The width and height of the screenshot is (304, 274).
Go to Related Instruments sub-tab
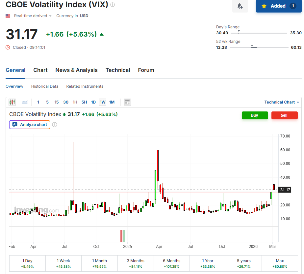click(85, 86)
